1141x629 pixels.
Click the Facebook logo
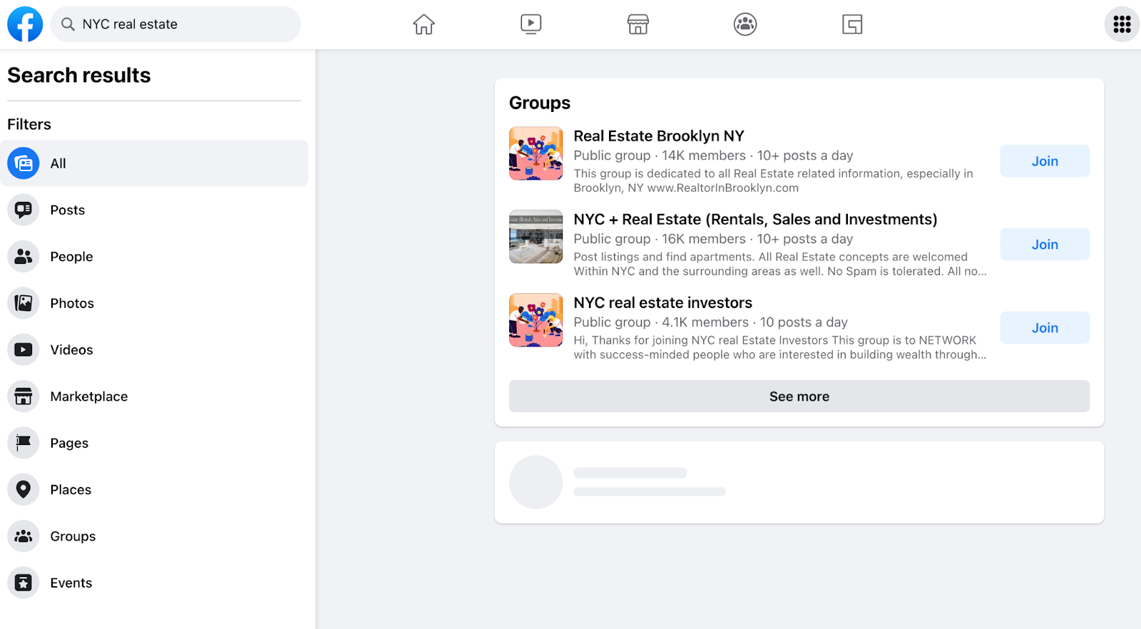click(x=25, y=24)
